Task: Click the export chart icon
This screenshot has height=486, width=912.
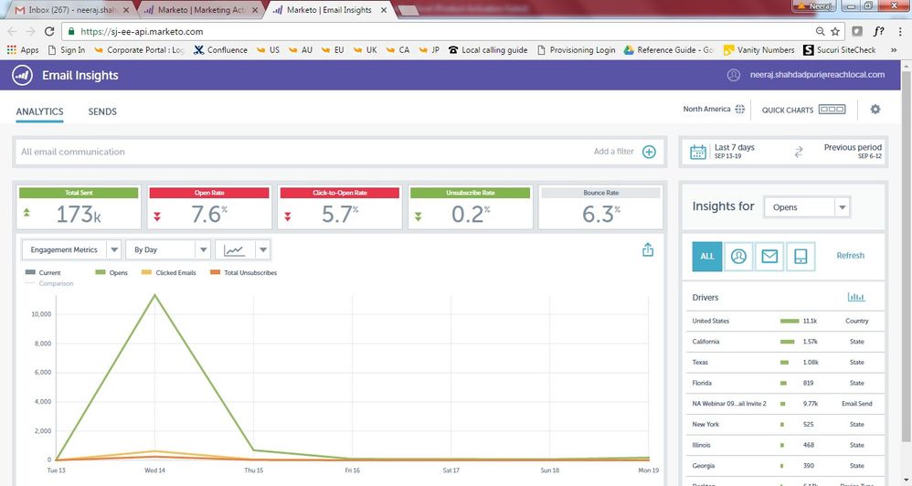Action: coord(648,249)
